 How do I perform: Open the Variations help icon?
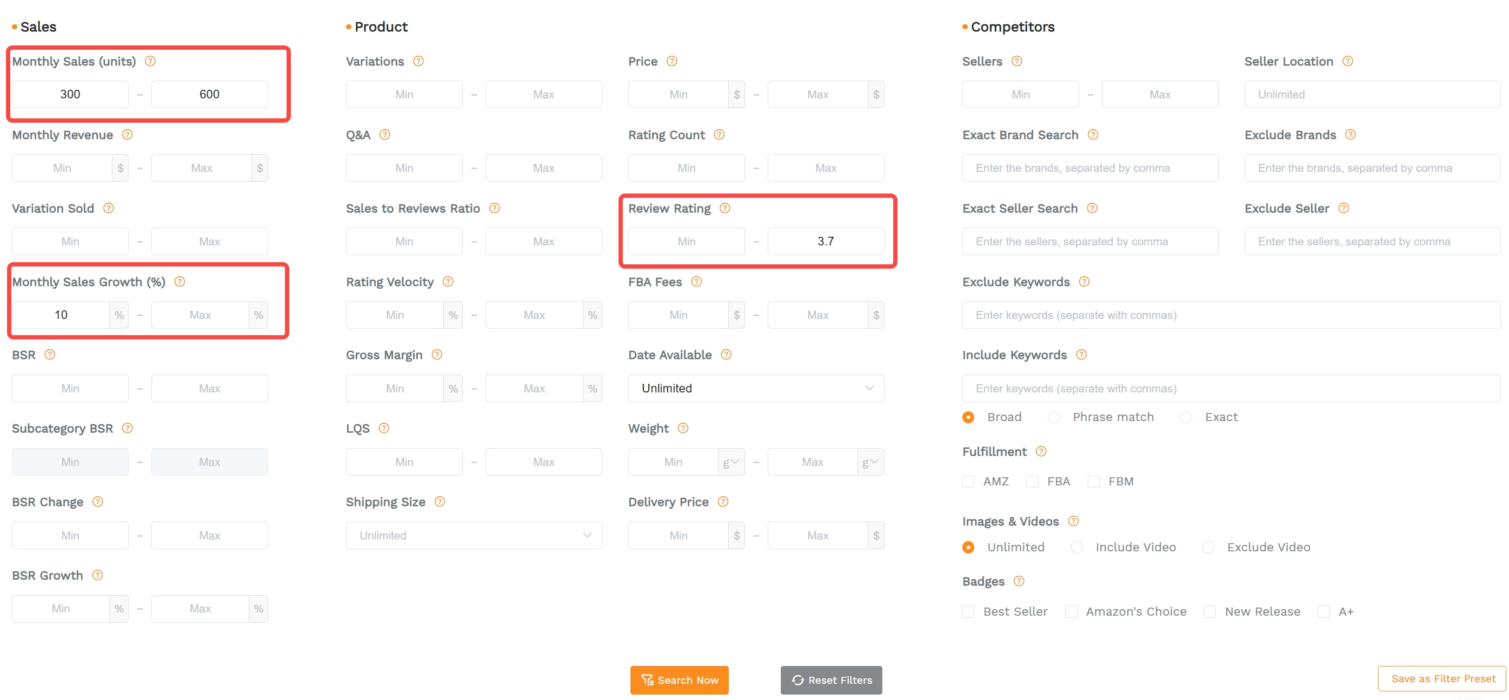(418, 61)
